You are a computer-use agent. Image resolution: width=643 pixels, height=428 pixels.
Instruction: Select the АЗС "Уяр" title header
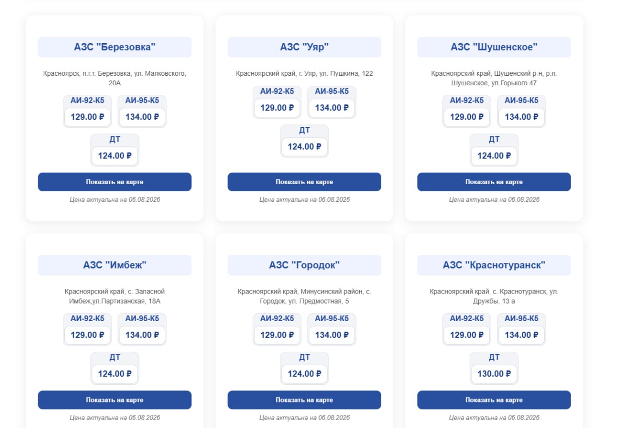pyautogui.click(x=304, y=47)
